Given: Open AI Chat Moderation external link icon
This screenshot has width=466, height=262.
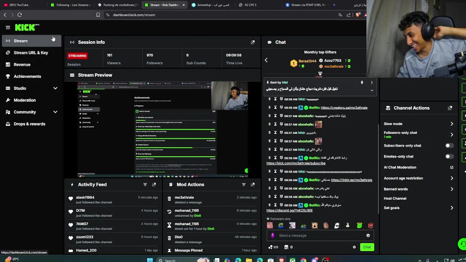Looking at the screenshot, I should coord(452,167).
